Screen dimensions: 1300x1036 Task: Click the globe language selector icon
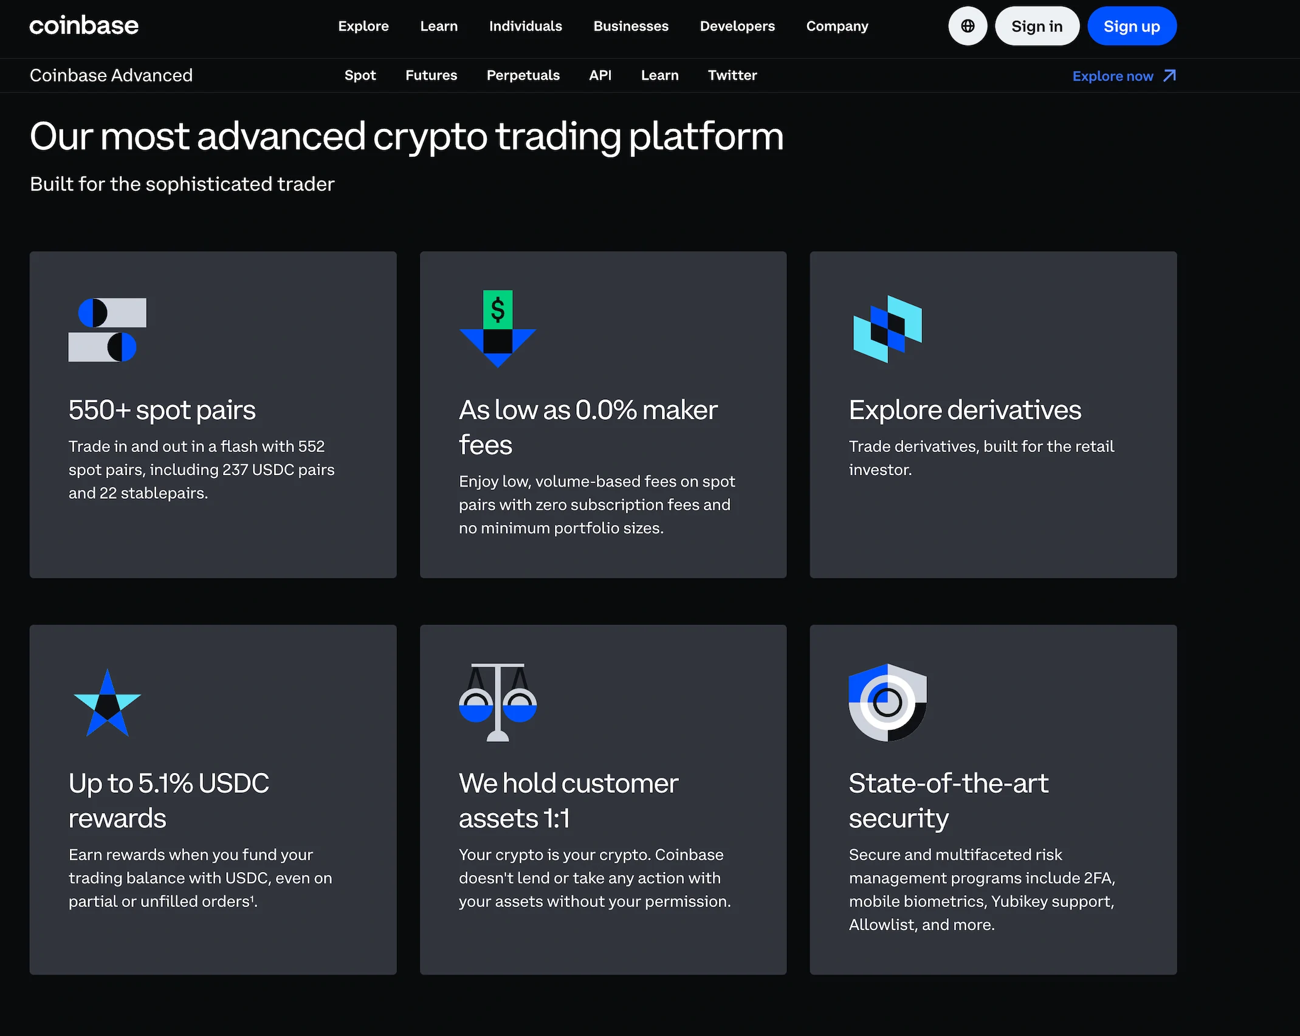(x=967, y=26)
